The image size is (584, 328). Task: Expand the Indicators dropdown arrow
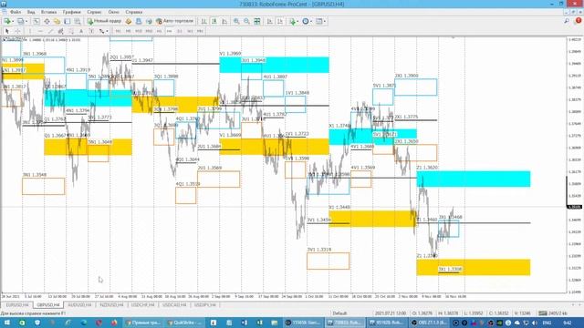[x=297, y=22]
